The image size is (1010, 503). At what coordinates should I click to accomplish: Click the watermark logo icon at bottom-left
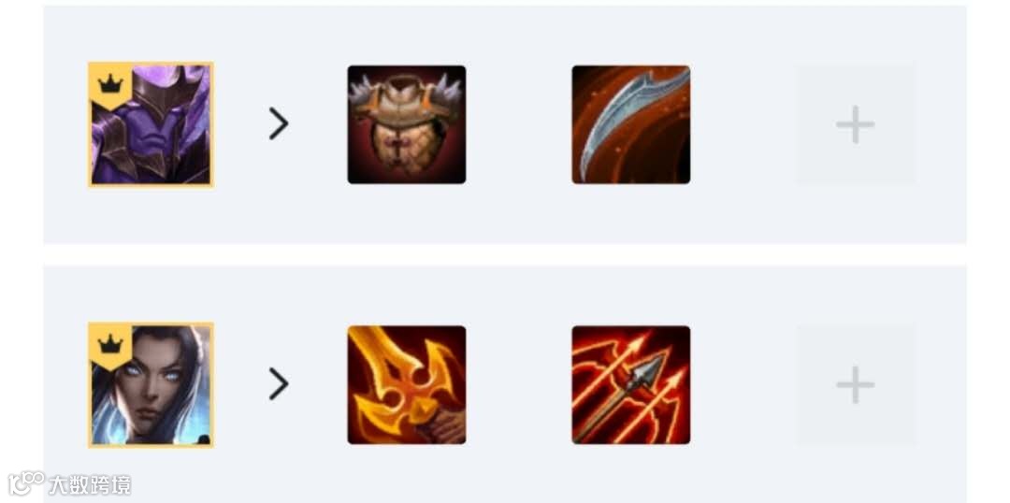[26, 483]
